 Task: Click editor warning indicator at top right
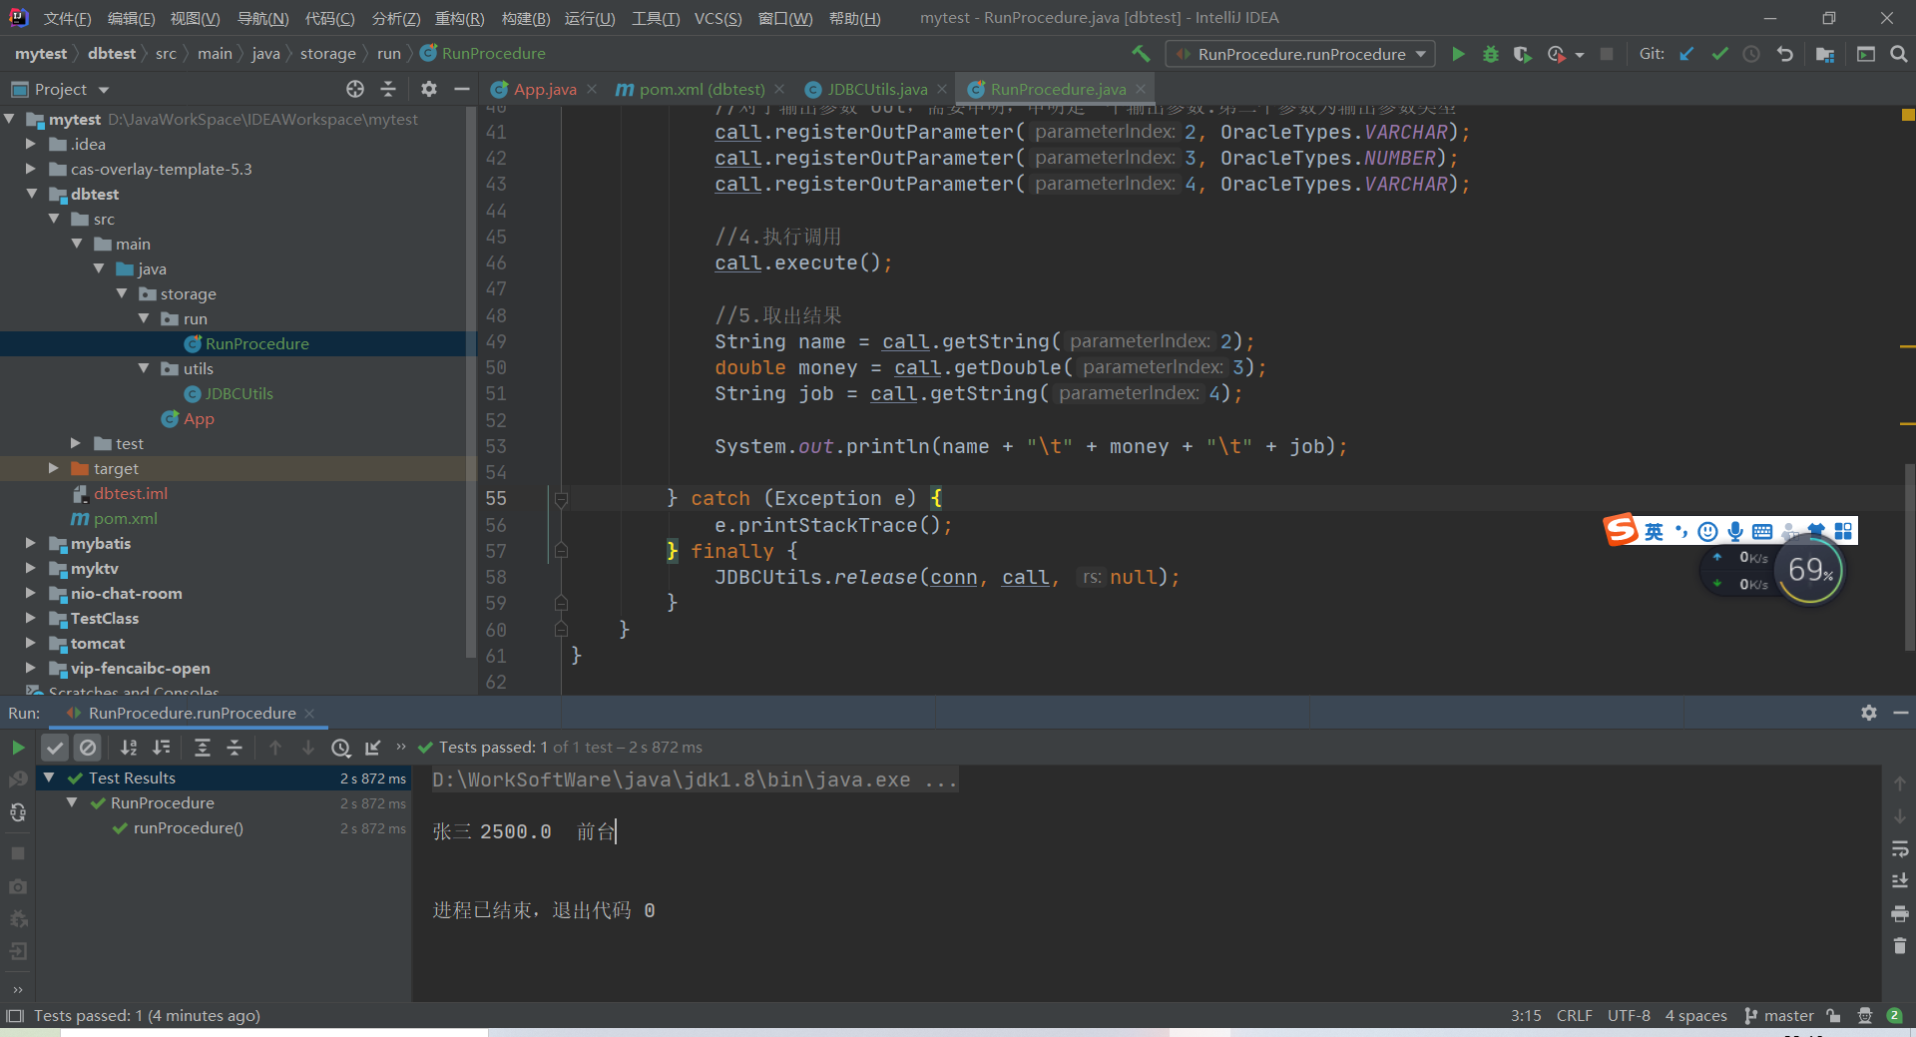(1907, 115)
